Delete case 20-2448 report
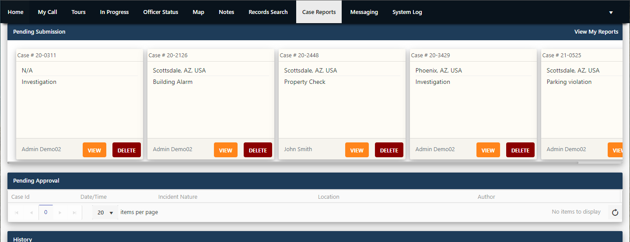 (389, 150)
